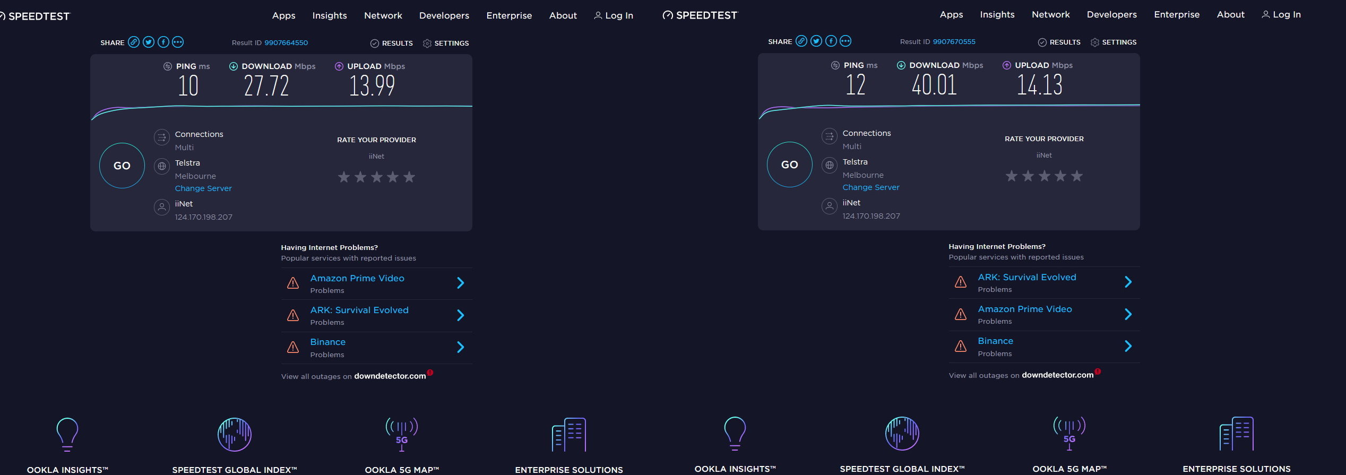The height and width of the screenshot is (475, 1346).
Task: Open Result ID 9907670555 link
Action: [954, 42]
